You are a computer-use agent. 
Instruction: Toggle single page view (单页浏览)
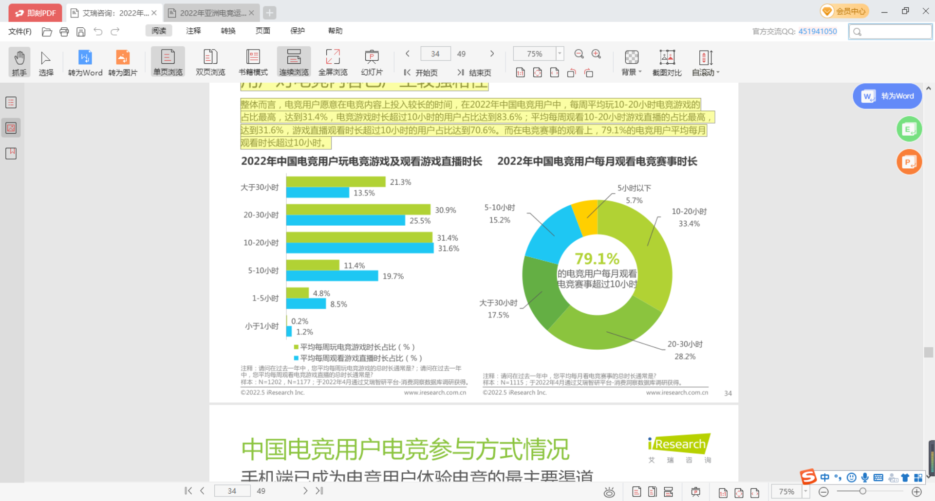coord(168,62)
